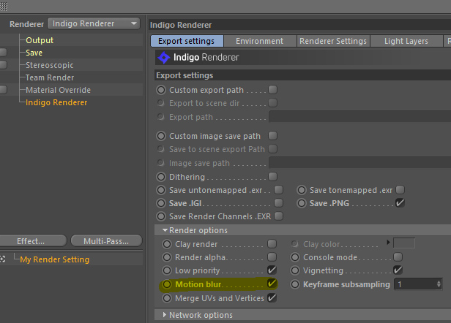Enable the Custom image save path checkbox

coord(272,135)
